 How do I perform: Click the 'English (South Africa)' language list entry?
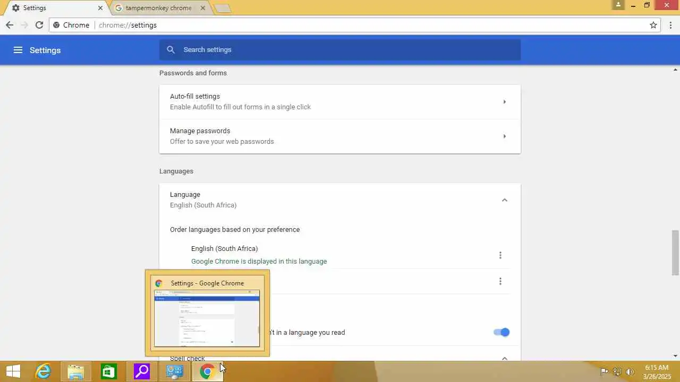tap(224, 248)
